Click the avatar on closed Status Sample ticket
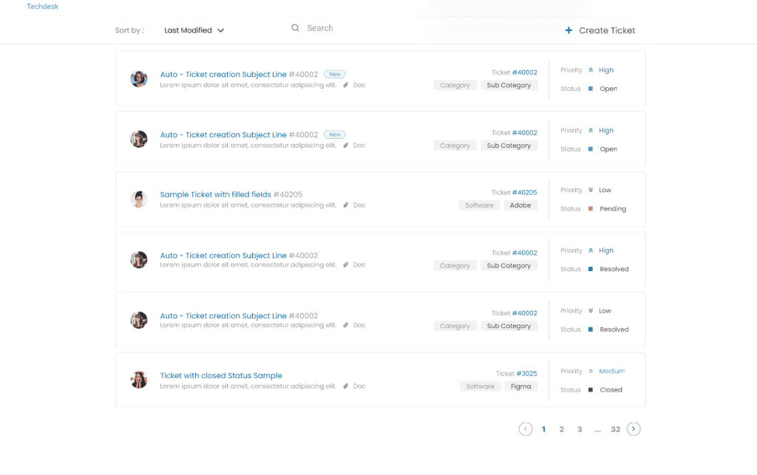757x475 pixels. pos(139,380)
